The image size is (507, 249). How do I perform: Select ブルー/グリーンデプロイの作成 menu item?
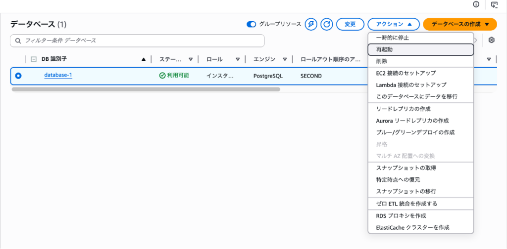click(421, 132)
